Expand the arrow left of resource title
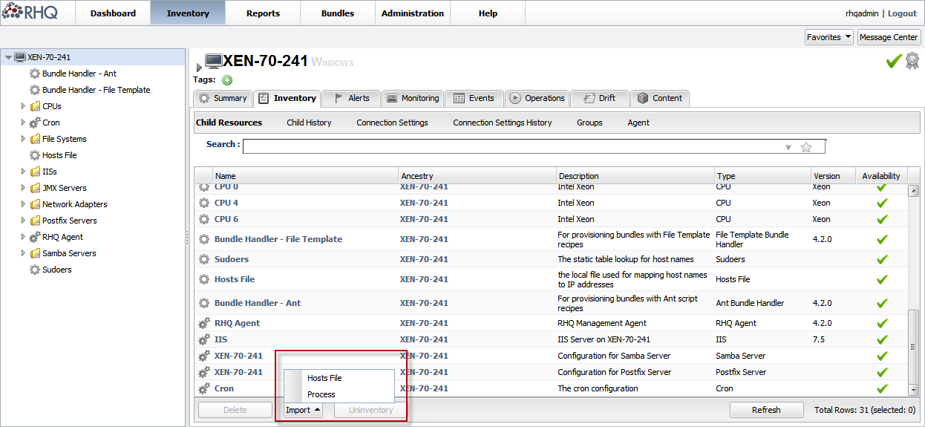This screenshot has width=925, height=427. click(199, 68)
